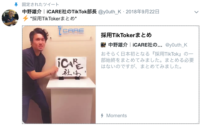Image resolution: width=201 pixels, height=126 pixels.
Task: Open the tweet date 2018年9月22日
Action: 142,12
